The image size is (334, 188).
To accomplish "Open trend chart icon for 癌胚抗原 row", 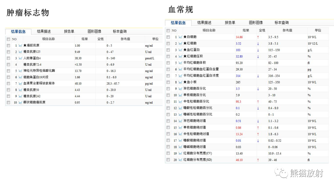I will coord(20,45).
